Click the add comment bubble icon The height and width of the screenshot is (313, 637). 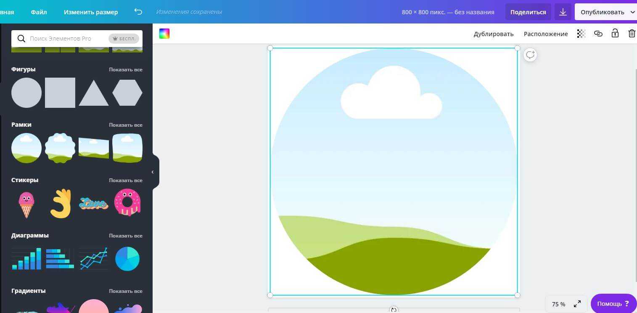[x=530, y=55]
